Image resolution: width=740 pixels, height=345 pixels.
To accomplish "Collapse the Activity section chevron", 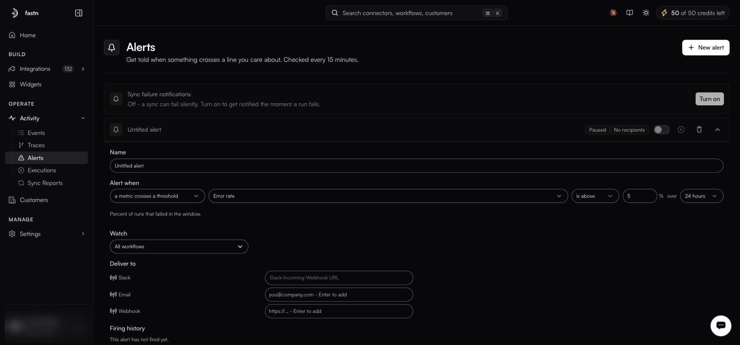I will click(x=83, y=118).
